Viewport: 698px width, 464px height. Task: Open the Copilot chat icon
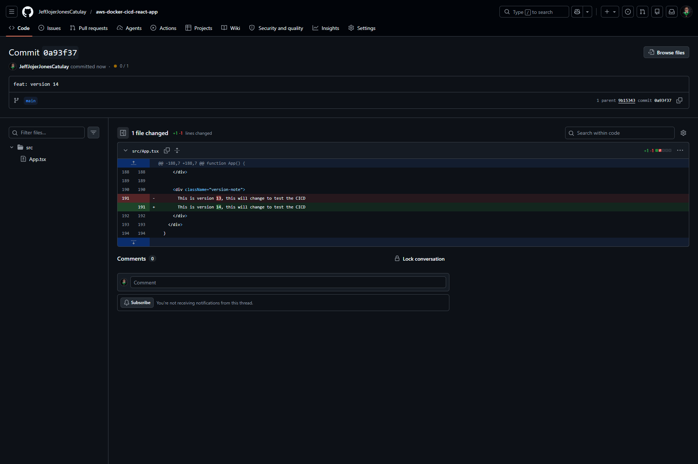[577, 12]
